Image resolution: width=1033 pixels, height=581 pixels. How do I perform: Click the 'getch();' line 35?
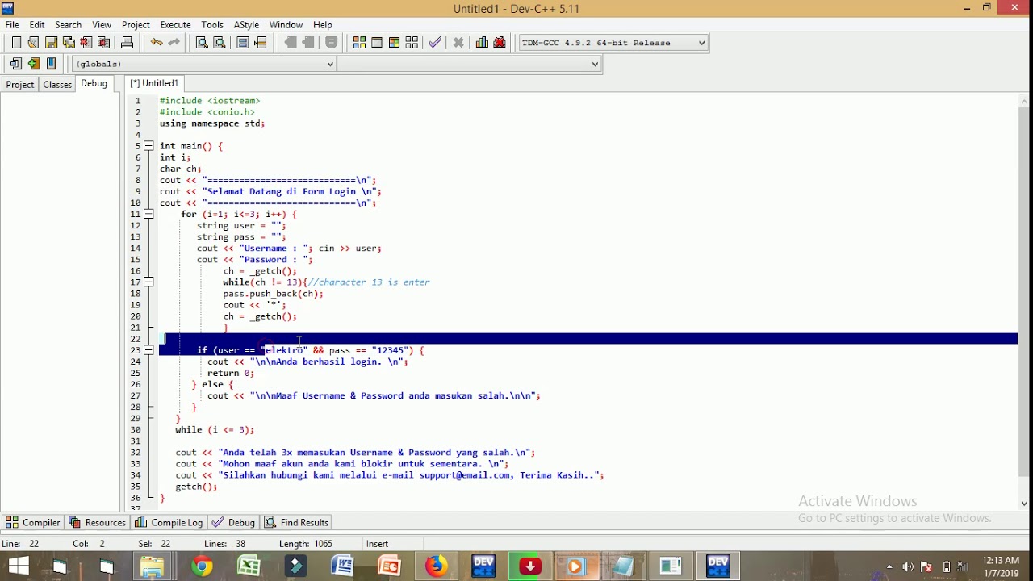tap(196, 487)
